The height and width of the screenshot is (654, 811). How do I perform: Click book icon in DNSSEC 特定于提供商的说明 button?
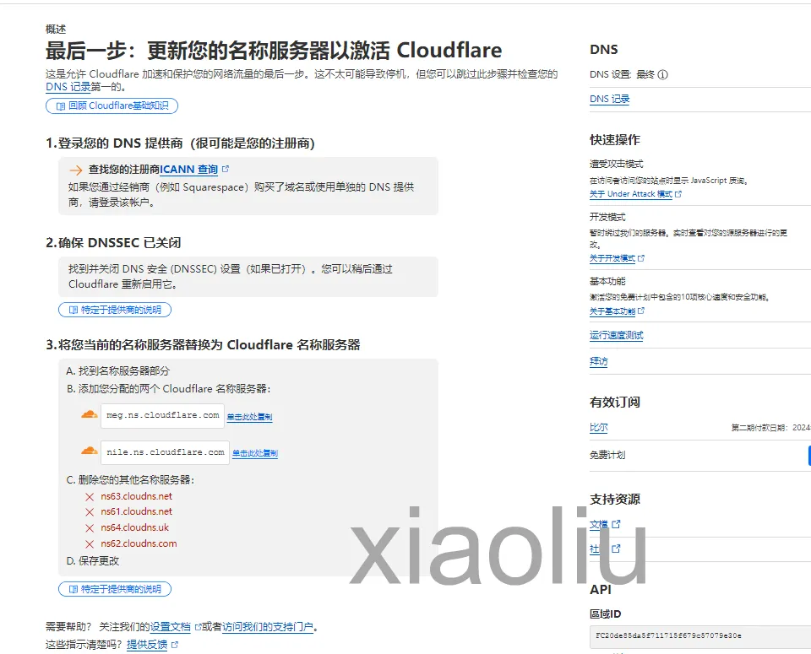pos(73,310)
